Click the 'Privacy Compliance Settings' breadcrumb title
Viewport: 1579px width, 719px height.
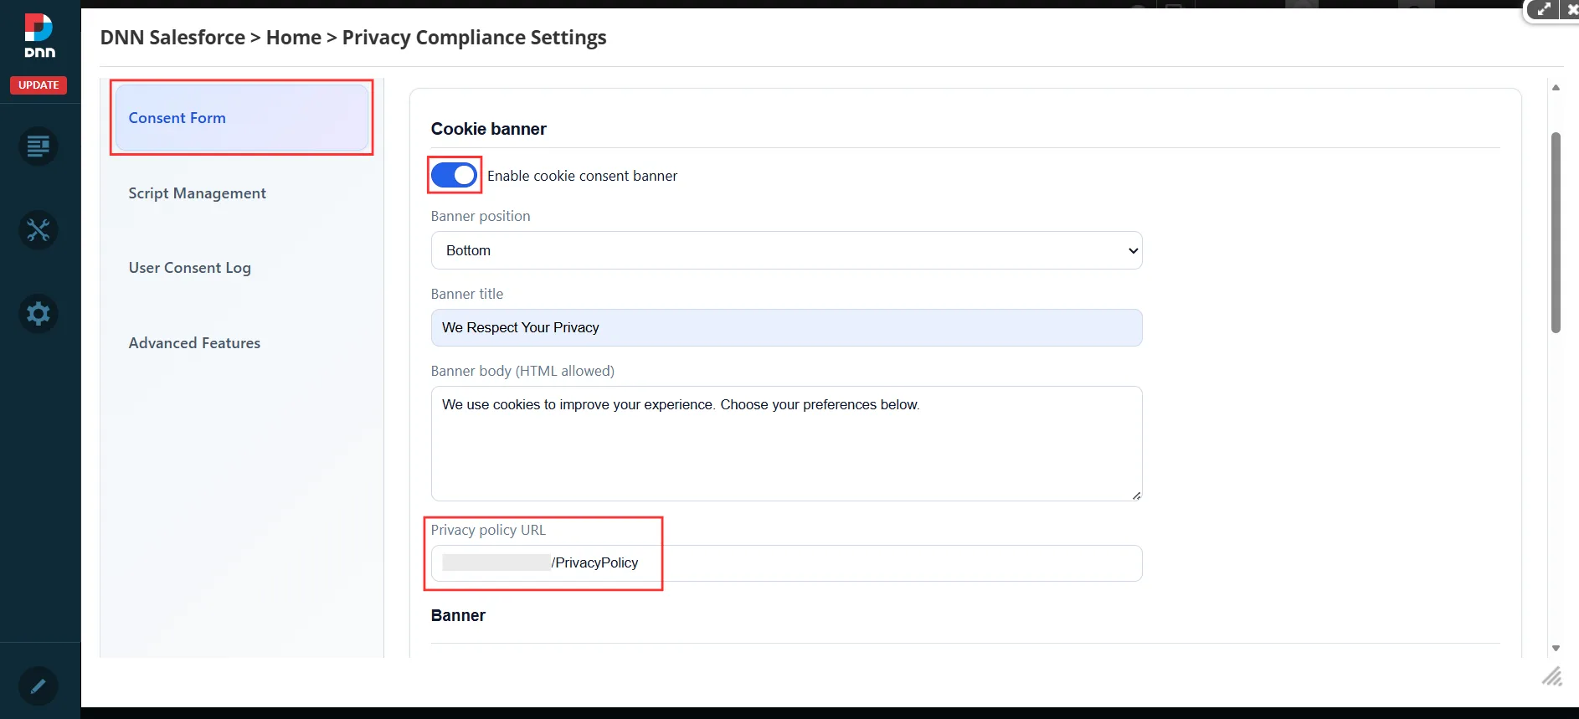(x=475, y=38)
